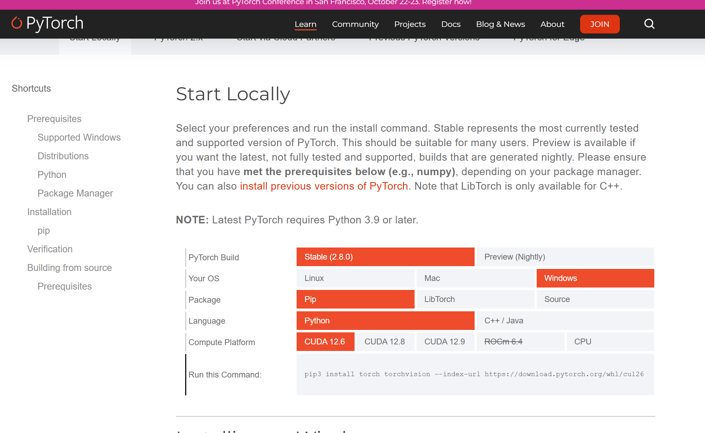This screenshot has width=705, height=433.
Task: Open the Docs menu
Action: coord(451,24)
